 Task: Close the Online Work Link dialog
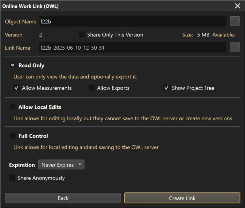click(x=237, y=6)
